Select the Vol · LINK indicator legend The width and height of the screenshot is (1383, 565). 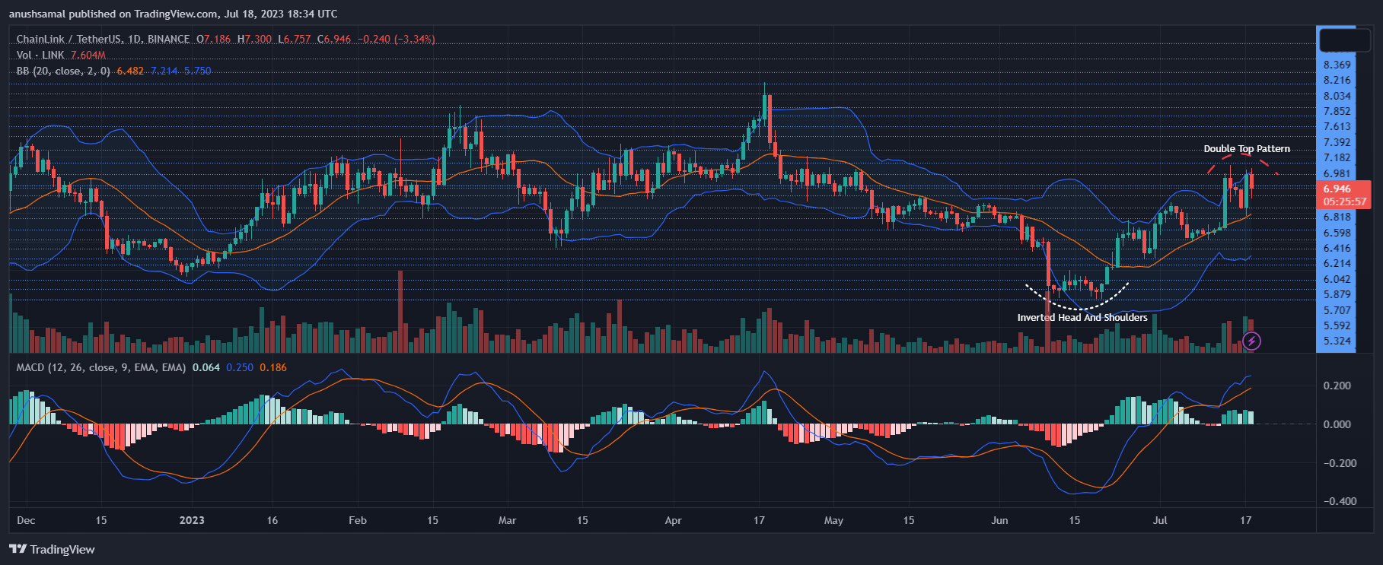tap(40, 55)
